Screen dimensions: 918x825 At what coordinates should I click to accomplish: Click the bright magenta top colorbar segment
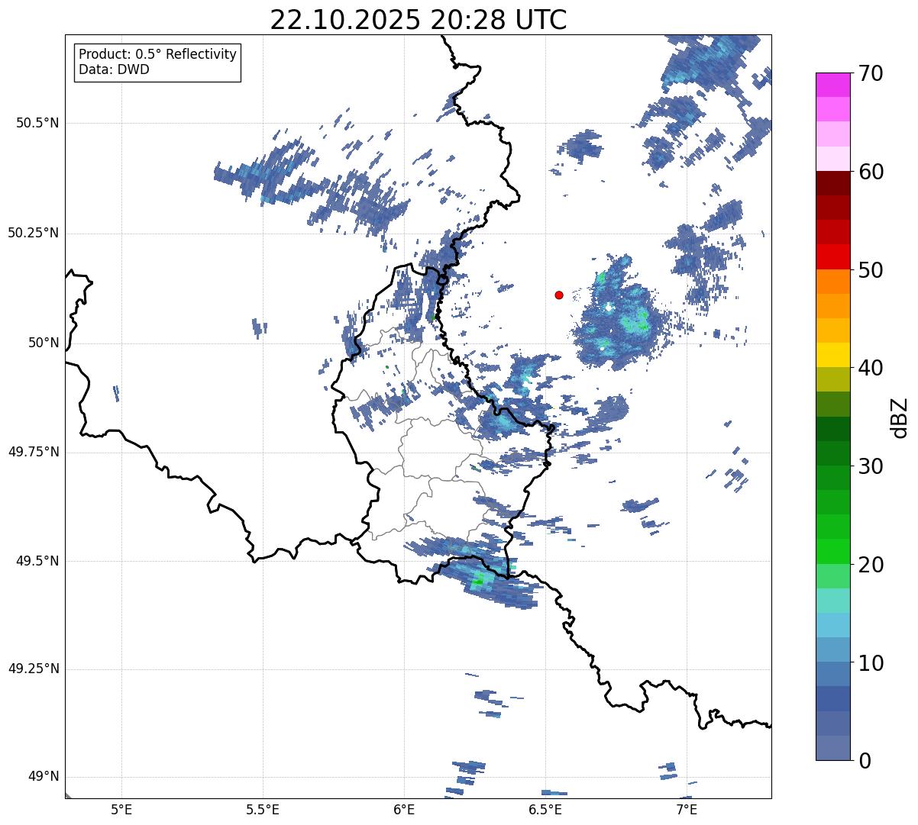pos(833,85)
